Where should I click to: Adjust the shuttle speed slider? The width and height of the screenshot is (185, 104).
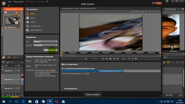95,59
